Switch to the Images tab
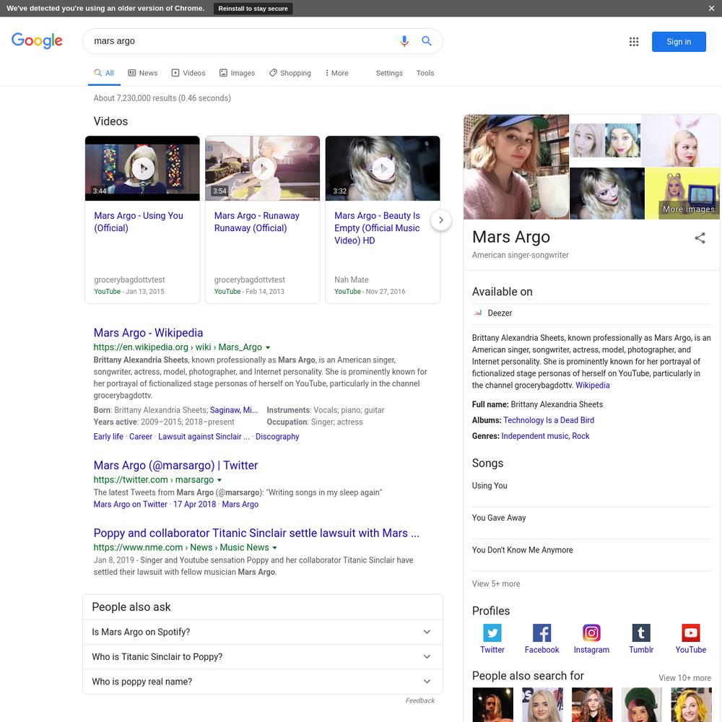Viewport: 722px width, 722px height. 237,73
